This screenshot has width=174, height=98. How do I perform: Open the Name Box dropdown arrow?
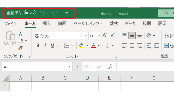69,67
